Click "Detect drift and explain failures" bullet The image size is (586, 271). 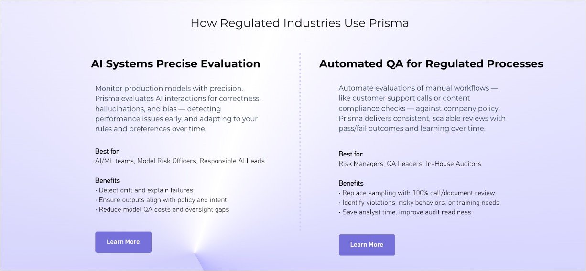(x=144, y=190)
